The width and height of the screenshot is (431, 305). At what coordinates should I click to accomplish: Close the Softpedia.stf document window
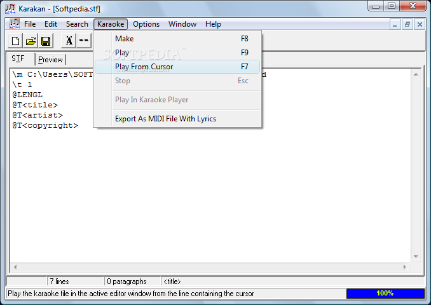420,25
